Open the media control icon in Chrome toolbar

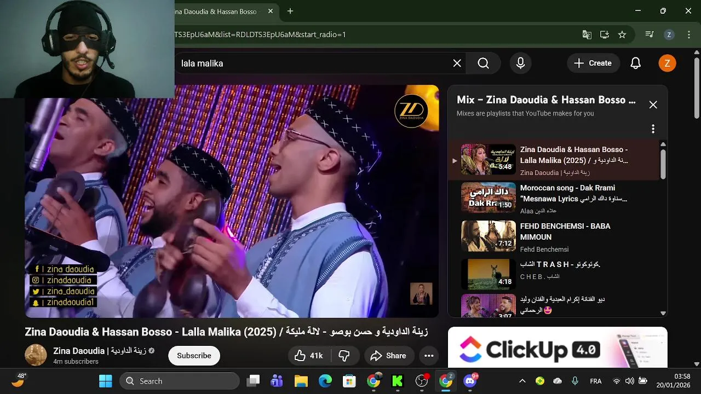[650, 34]
